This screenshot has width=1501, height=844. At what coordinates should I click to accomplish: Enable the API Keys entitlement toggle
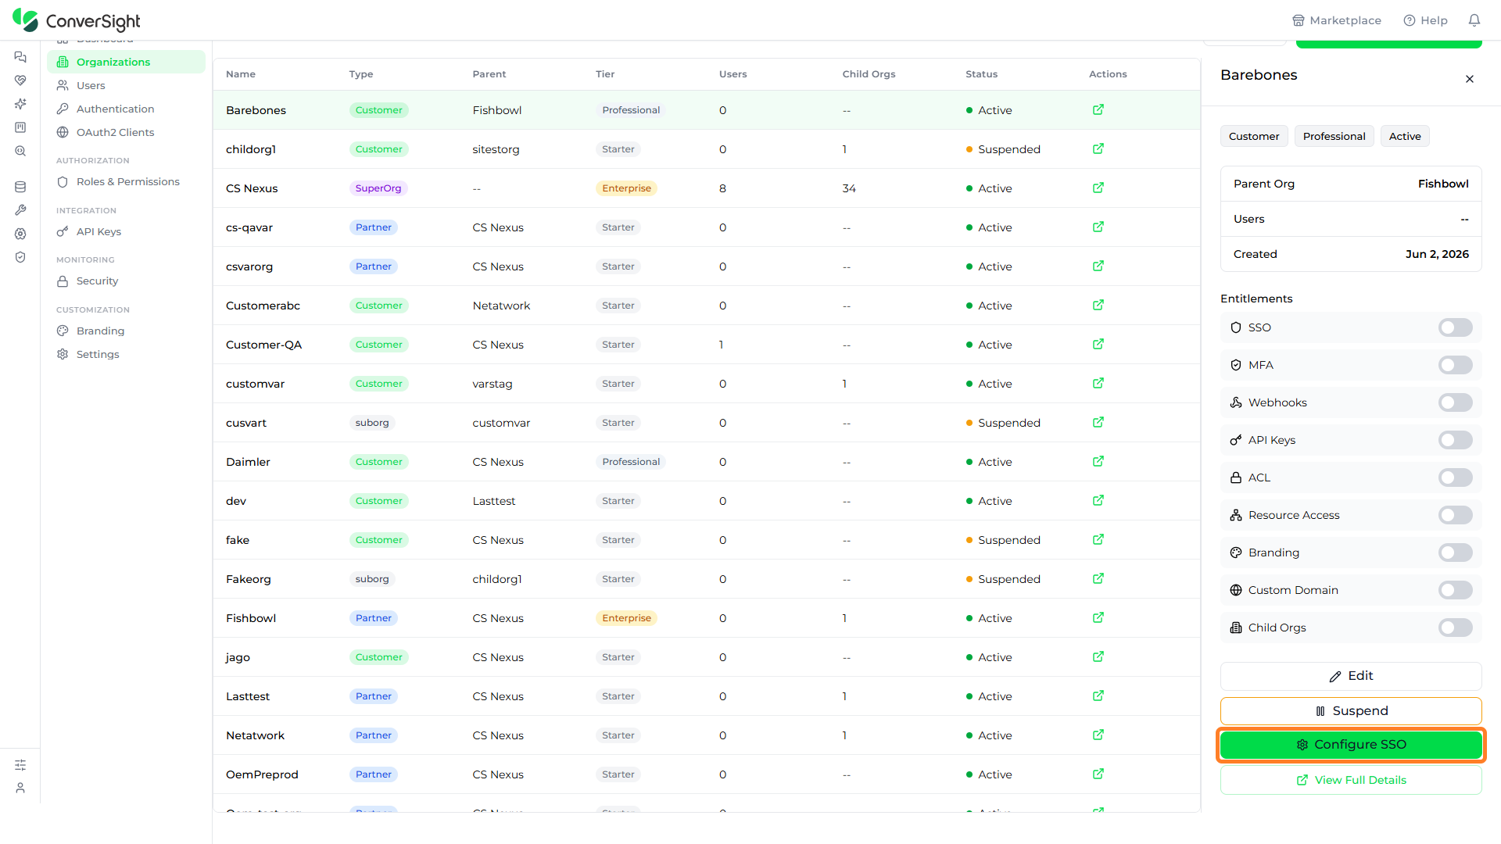tap(1455, 440)
